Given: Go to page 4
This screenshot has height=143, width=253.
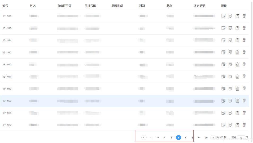Looking at the screenshot, I should tap(165, 137).
